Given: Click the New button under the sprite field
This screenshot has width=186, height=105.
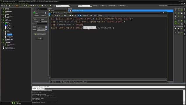Looking at the screenshot, I should (37, 15).
